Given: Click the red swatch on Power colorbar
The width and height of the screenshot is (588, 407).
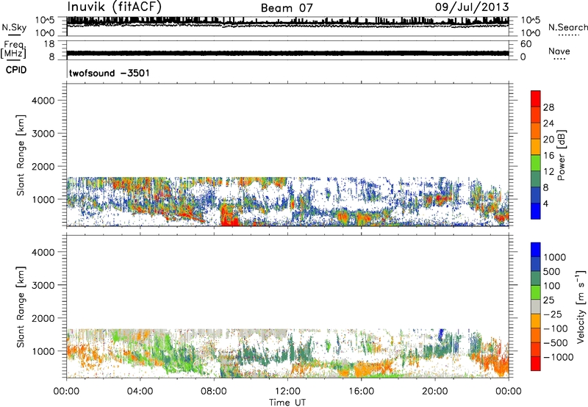Looking at the screenshot, I should [x=536, y=98].
